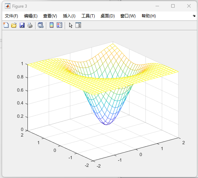
Task: Insert a legend using the toolbar icon
Action: pyautogui.click(x=60, y=25)
